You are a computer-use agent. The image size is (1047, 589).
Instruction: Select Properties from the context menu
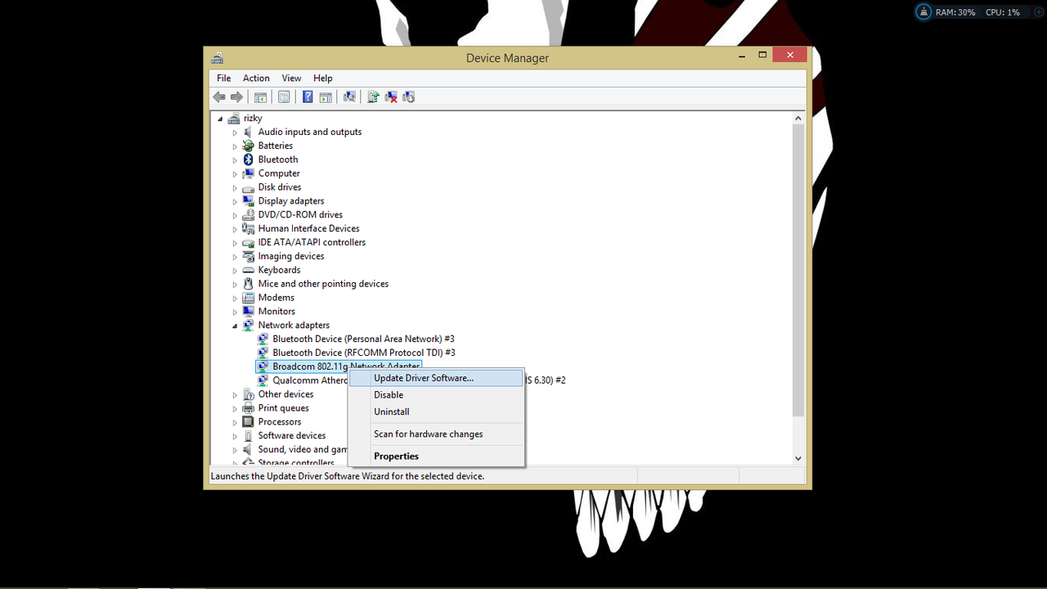396,456
